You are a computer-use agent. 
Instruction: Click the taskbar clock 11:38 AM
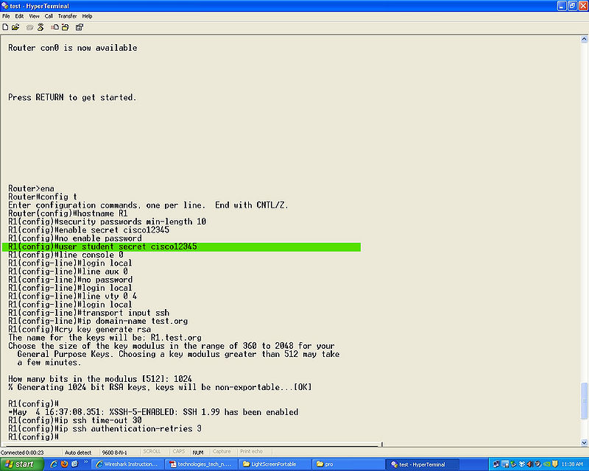573,464
